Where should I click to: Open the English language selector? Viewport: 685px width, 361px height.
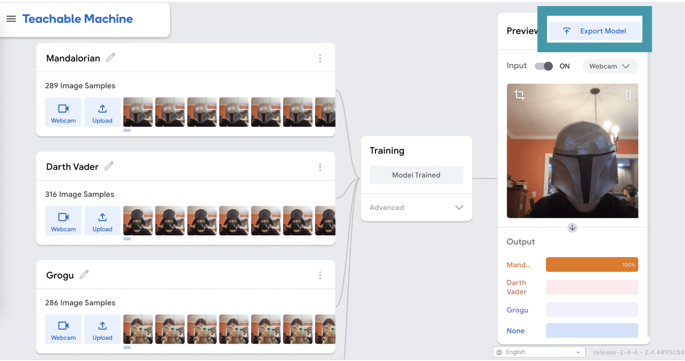[x=538, y=352]
